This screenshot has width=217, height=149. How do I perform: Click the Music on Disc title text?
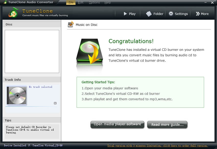point(87,25)
